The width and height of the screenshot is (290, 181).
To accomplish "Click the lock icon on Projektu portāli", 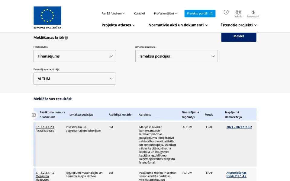I will pyautogui.click(x=211, y=14).
